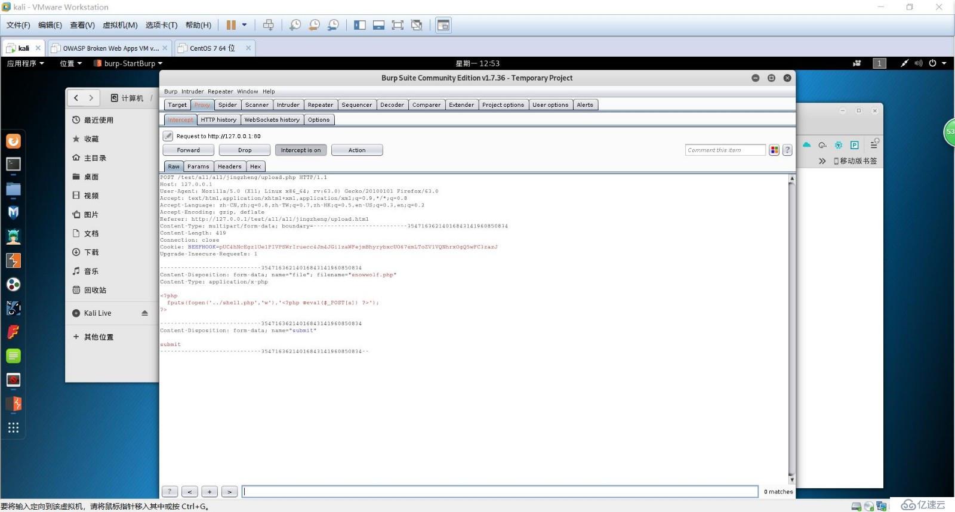Click file manager back arrow
The height and width of the screenshot is (512, 955).
(x=76, y=98)
